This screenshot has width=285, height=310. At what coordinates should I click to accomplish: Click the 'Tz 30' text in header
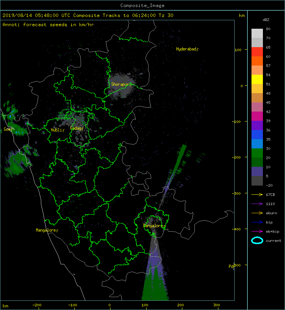(x=166, y=15)
